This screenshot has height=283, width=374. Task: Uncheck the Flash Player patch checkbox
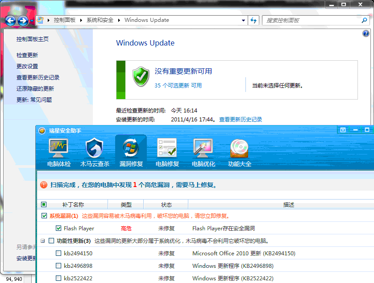(58, 228)
